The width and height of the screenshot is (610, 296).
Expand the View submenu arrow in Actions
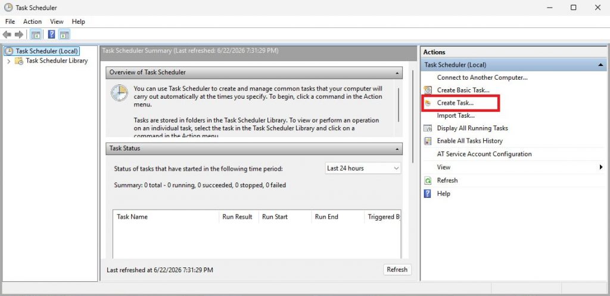click(x=601, y=167)
